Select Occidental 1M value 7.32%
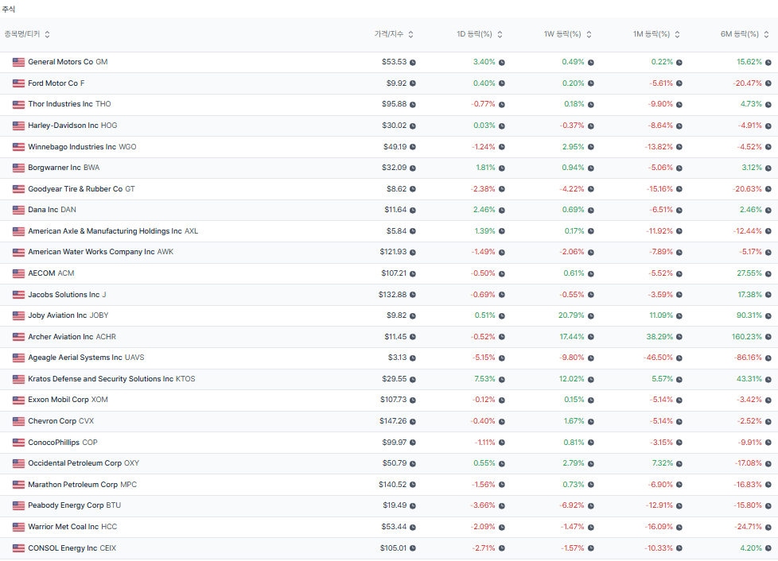 (663, 463)
